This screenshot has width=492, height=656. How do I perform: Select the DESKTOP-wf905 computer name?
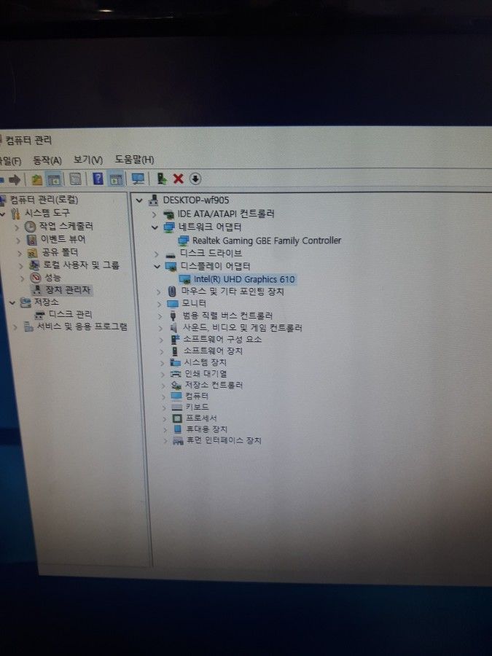(196, 200)
